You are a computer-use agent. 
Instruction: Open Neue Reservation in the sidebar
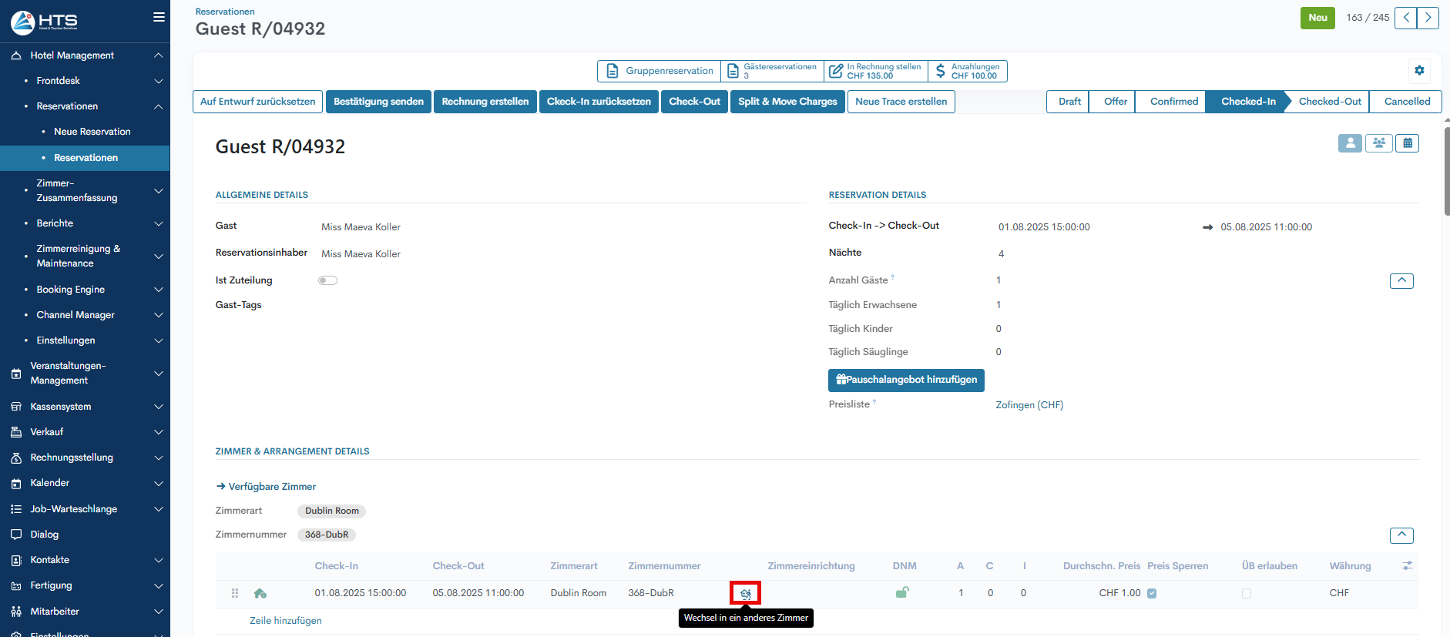click(x=92, y=132)
